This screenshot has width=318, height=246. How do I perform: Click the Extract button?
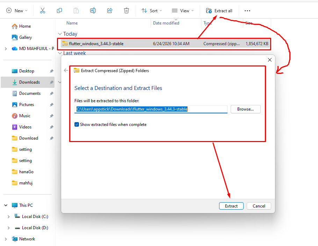click(x=231, y=206)
